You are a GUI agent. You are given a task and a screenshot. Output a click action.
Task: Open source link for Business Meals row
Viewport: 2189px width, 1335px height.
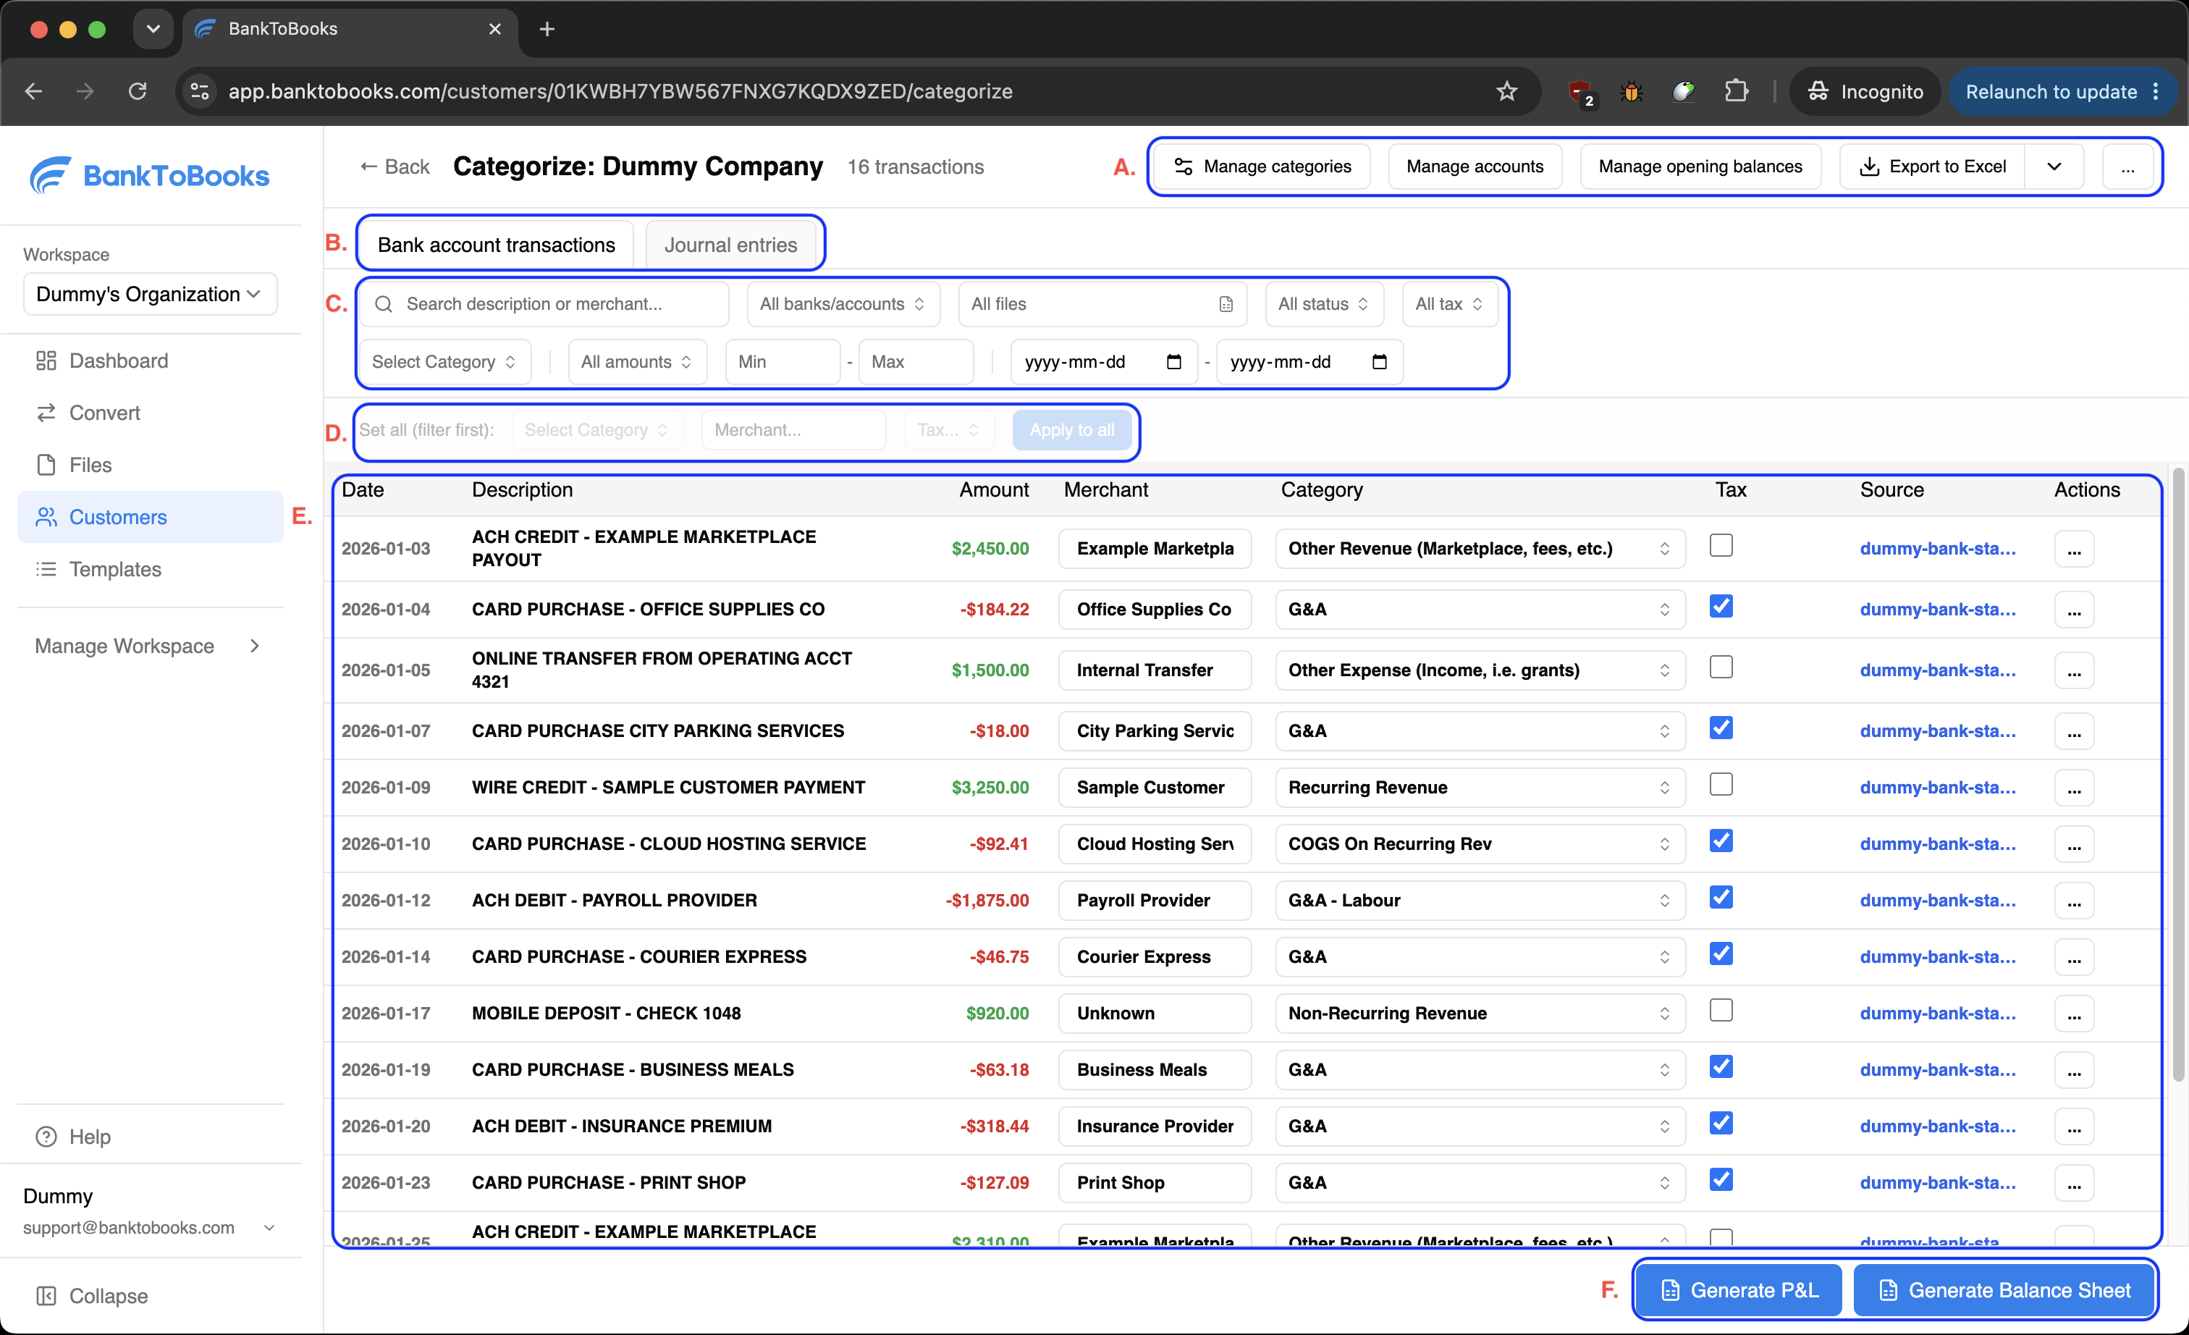(x=1938, y=1070)
